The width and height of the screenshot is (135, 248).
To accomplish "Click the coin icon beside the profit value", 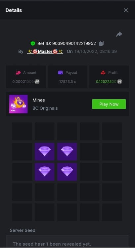I will pos(120,82).
